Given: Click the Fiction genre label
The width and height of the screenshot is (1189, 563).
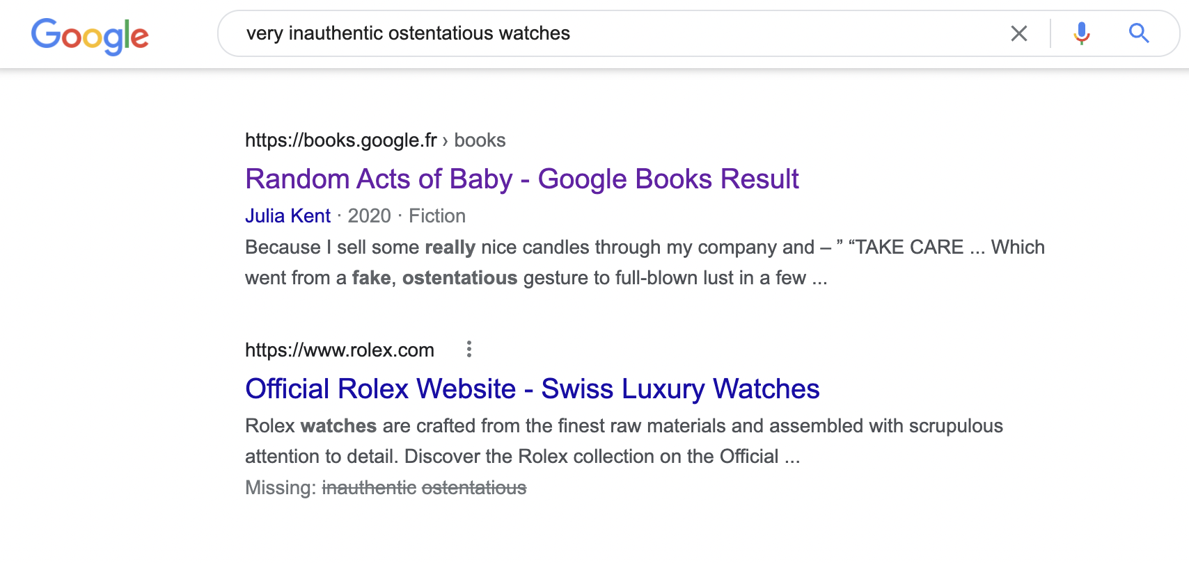Looking at the screenshot, I should (436, 216).
